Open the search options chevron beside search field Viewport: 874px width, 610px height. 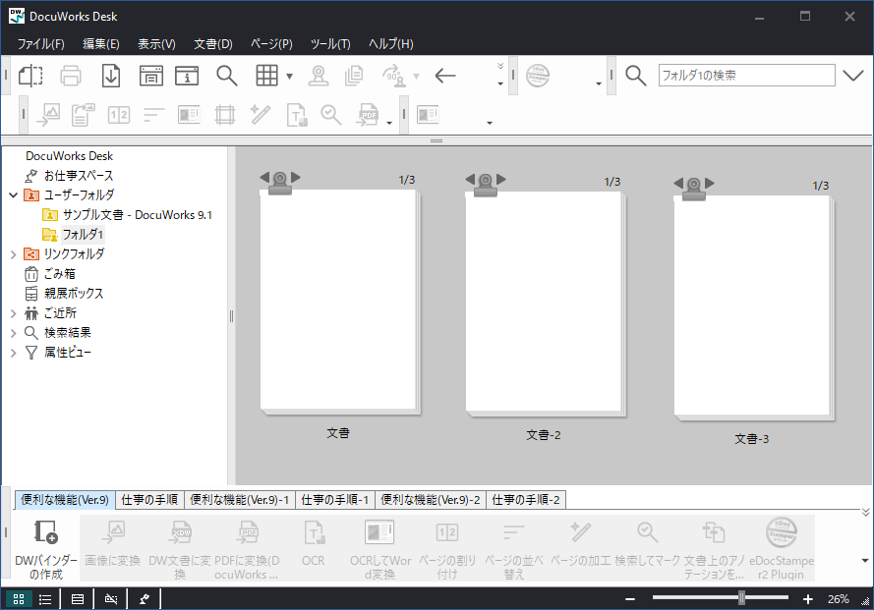(852, 76)
